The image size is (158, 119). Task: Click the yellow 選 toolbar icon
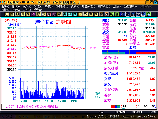[28, 14]
